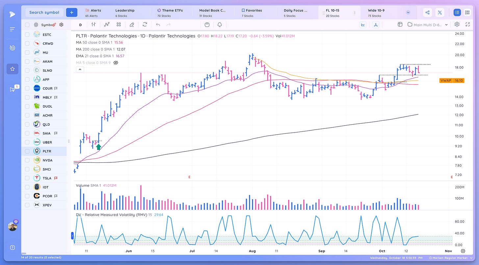Click the network nodes icon in toolbar

pyautogui.click(x=376, y=25)
